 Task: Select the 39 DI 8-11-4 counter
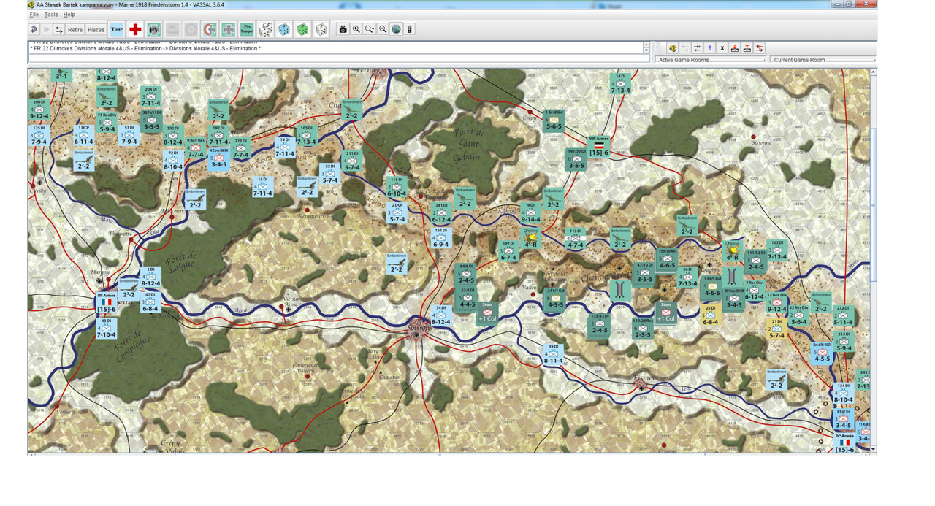(x=552, y=355)
